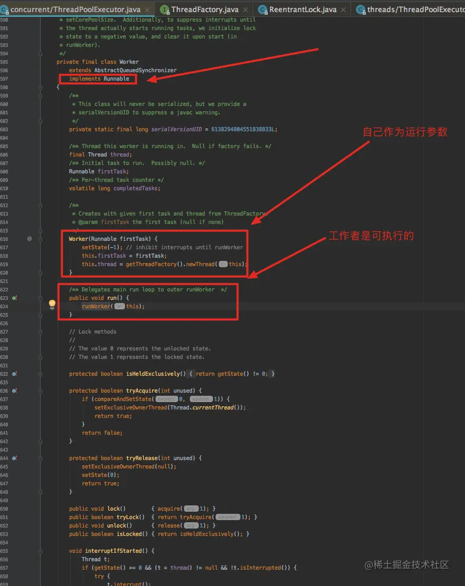The width and height of the screenshot is (465, 586).
Task: Collapse the Worker class body at opening brace
Action: pos(41,87)
